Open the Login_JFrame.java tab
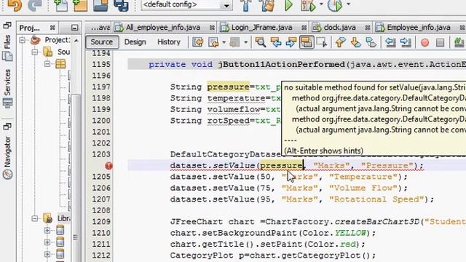Viewport: 466px width, 262px height. (x=262, y=28)
